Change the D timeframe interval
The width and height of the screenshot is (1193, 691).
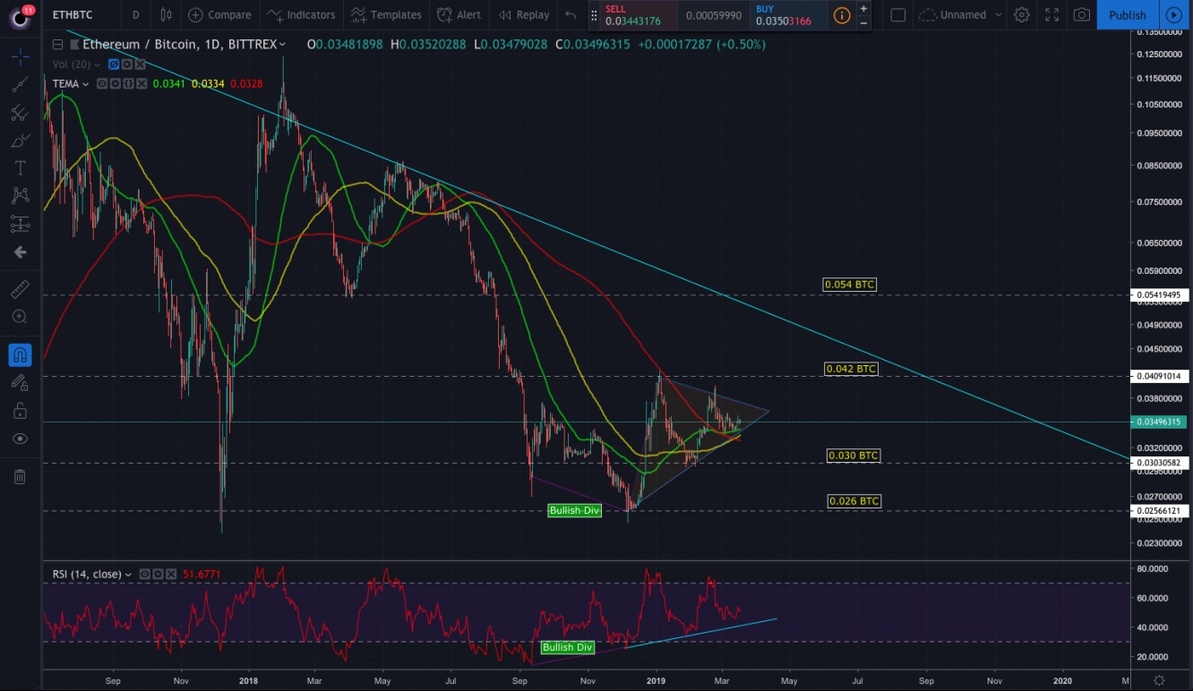135,14
